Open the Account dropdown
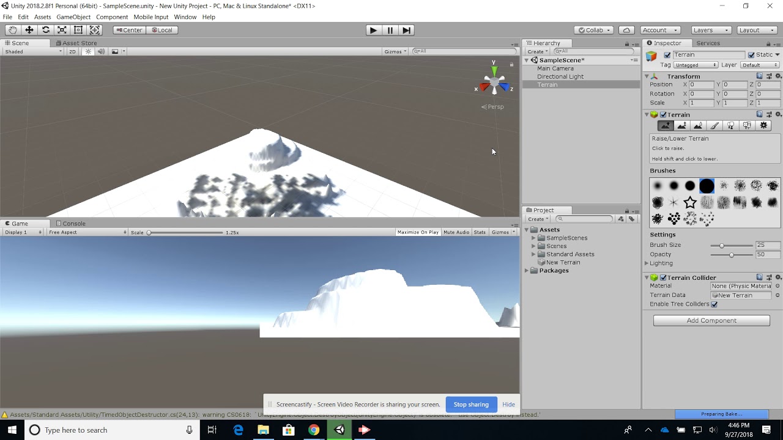The height and width of the screenshot is (440, 783). (660, 30)
